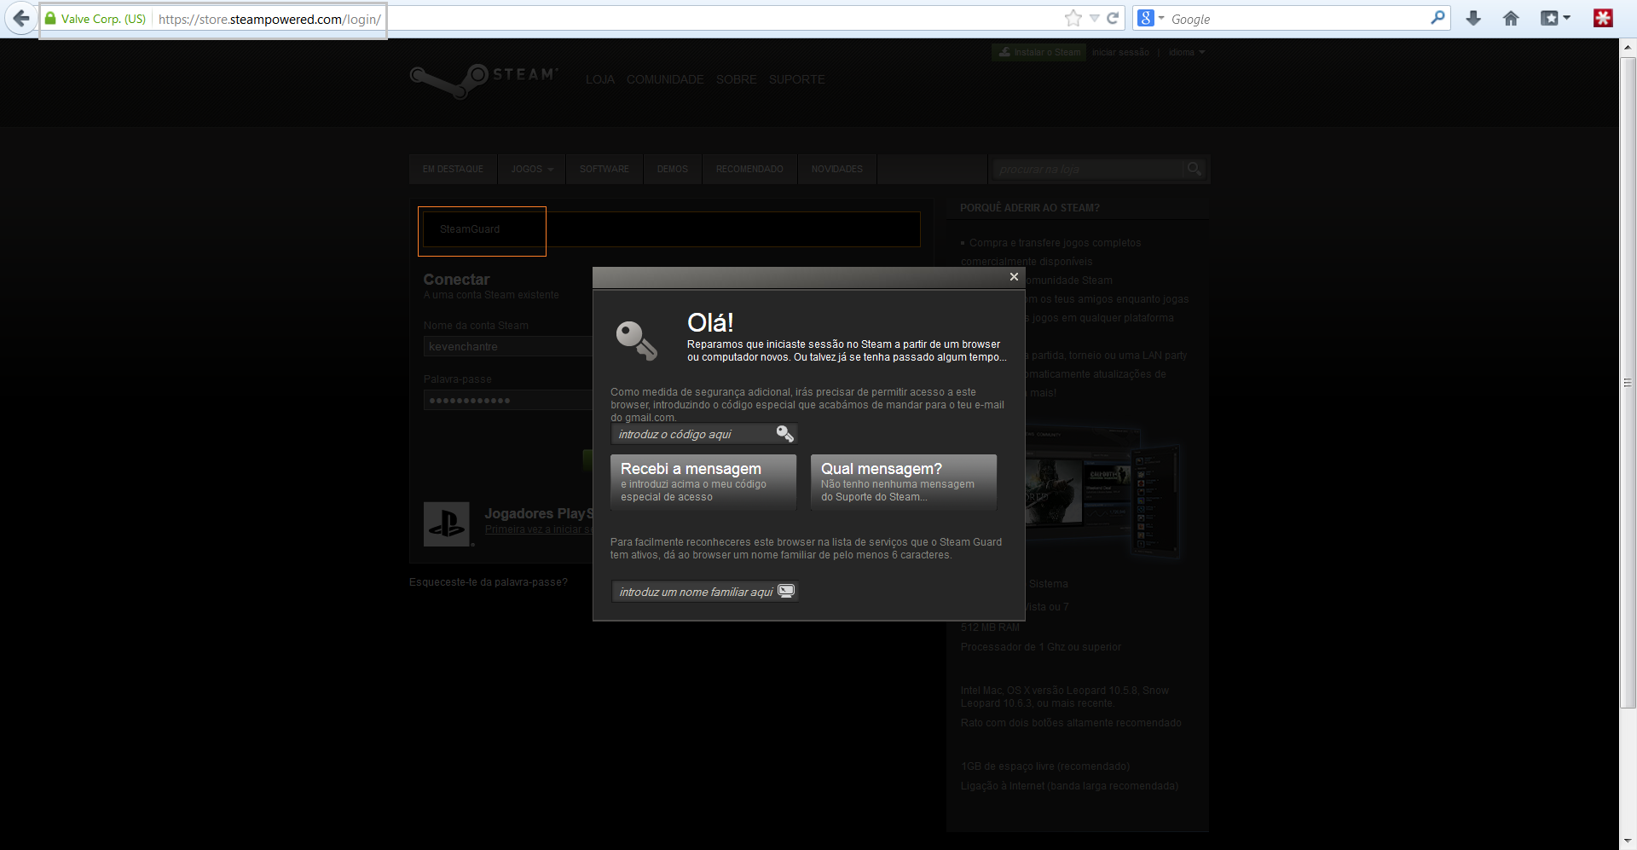Click Esqueceste-te da palavra-passe? link
The height and width of the screenshot is (850, 1637).
(x=489, y=582)
